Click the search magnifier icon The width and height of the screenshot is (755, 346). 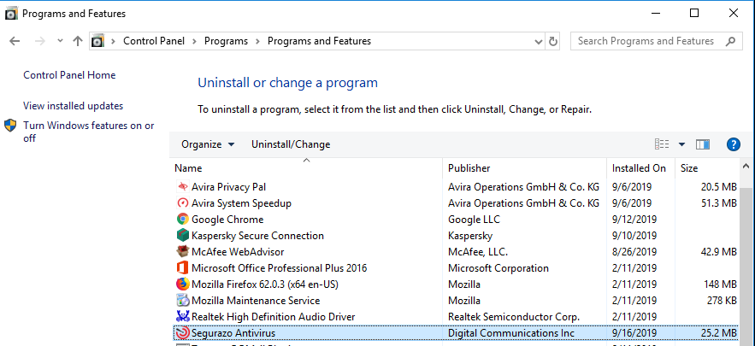[731, 41]
